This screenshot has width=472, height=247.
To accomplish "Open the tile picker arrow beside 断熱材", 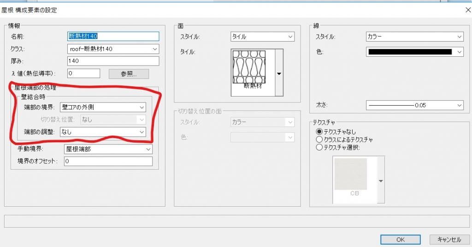I will click(279, 73).
